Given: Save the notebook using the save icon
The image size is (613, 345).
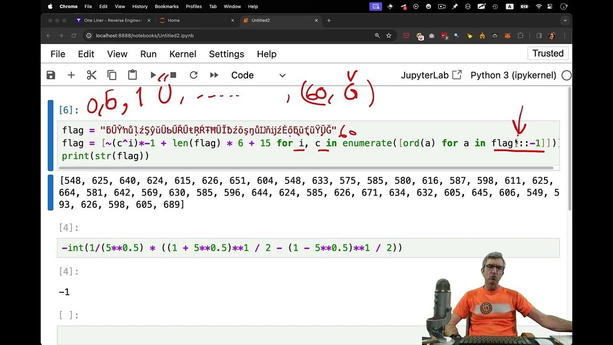Looking at the screenshot, I should pyautogui.click(x=51, y=75).
